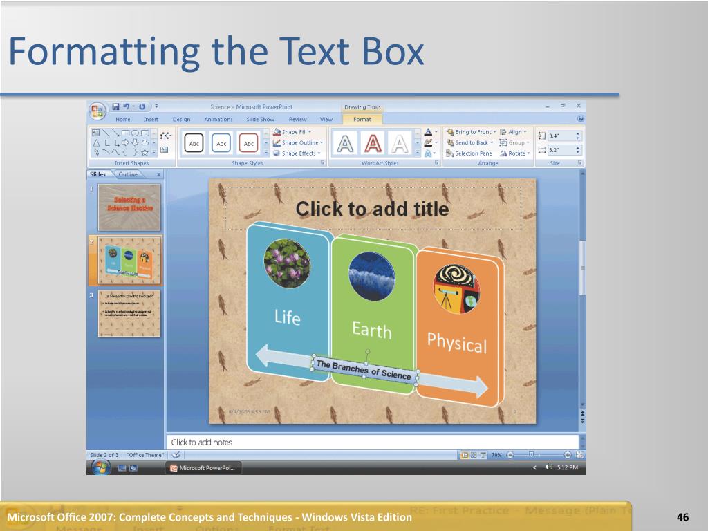Select slide 3 thumbnail
The width and height of the screenshot is (708, 531).
pos(129,313)
